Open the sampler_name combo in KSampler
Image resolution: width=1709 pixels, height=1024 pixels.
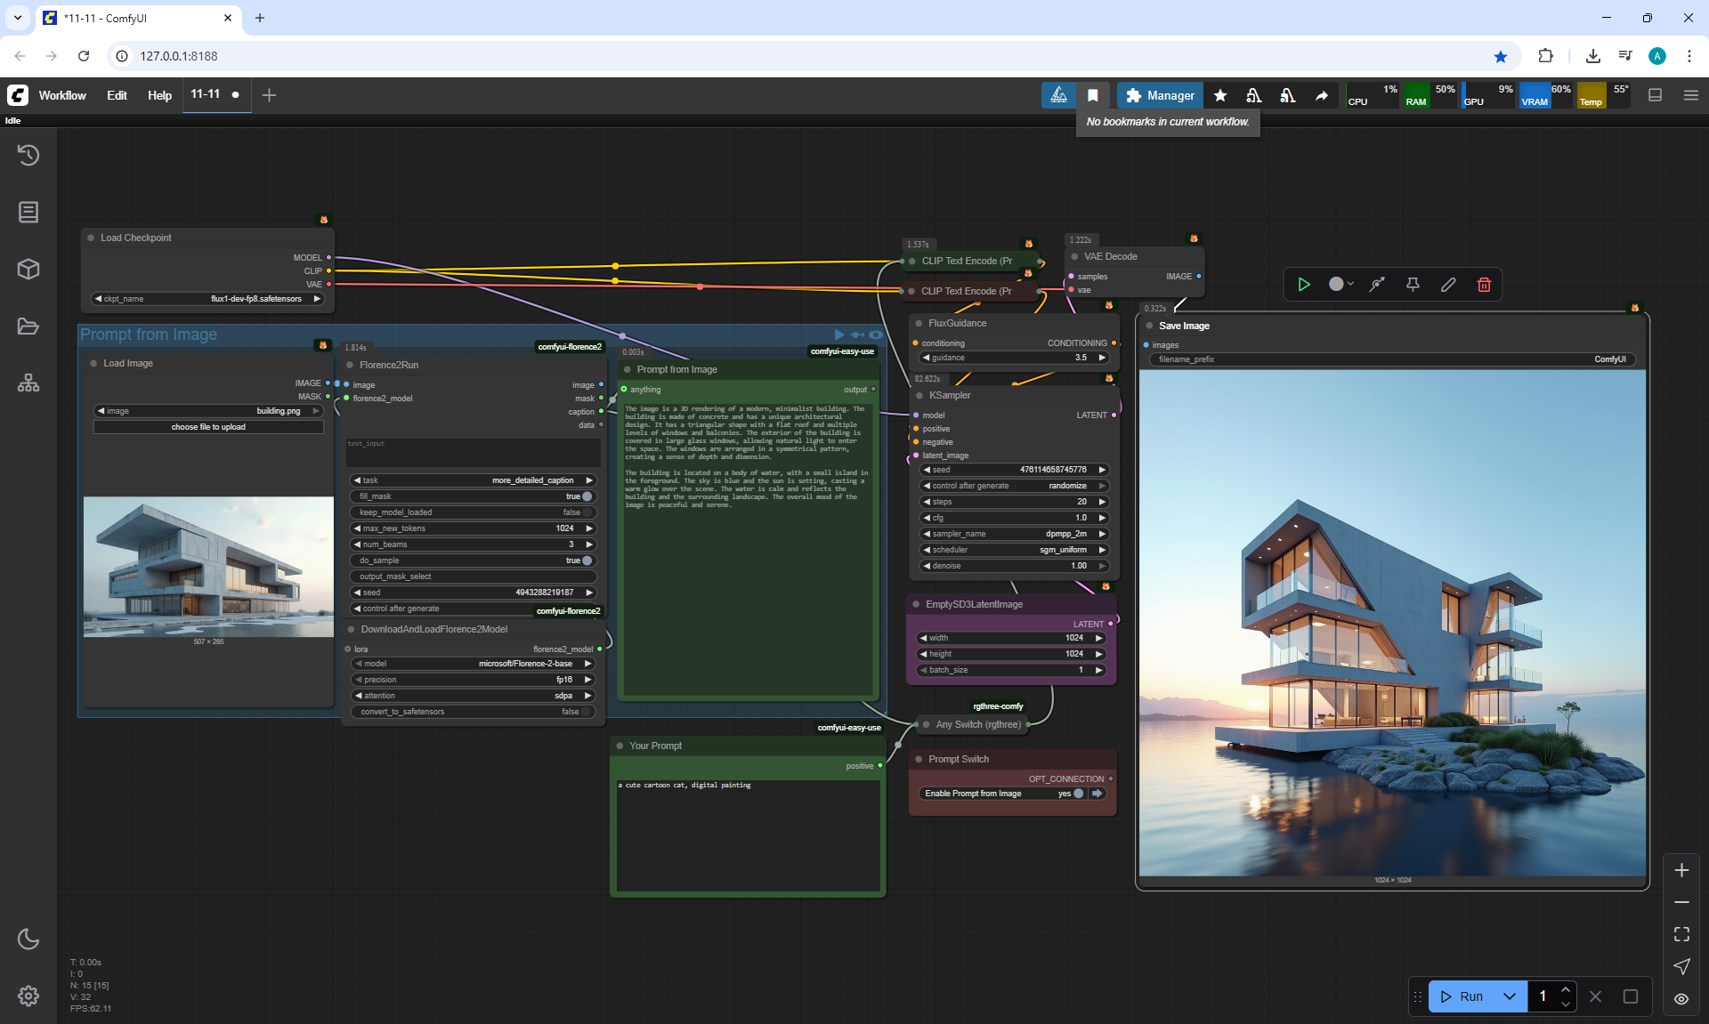tap(1013, 534)
